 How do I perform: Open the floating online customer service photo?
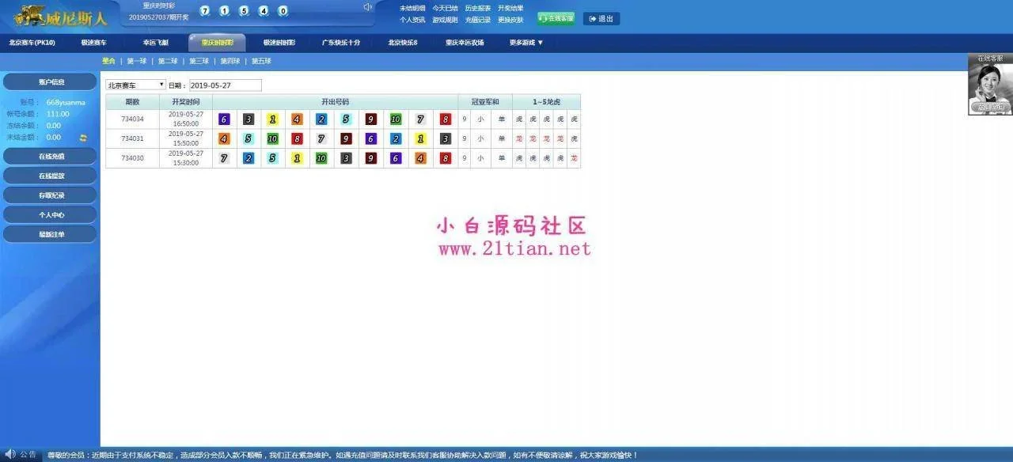pyautogui.click(x=990, y=85)
